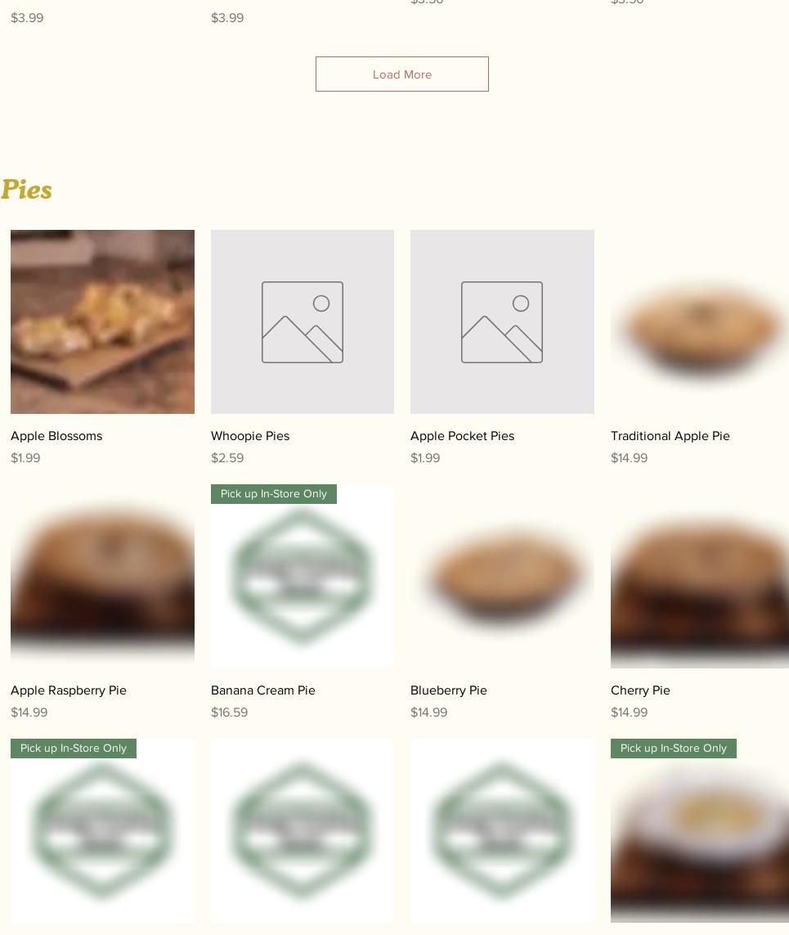789x935 pixels.
Task: Click the Pies section heading
Action: [x=26, y=190]
